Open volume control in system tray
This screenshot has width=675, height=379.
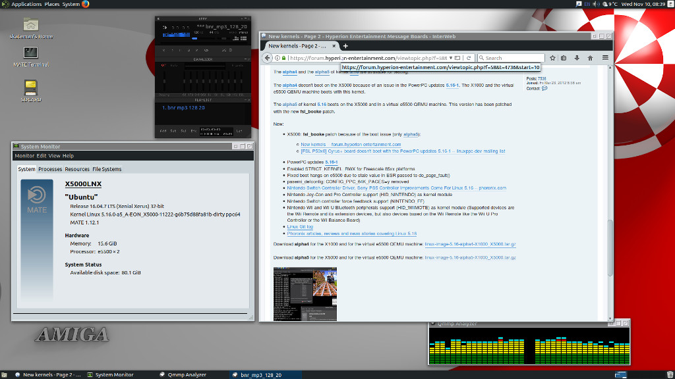tap(596, 4)
